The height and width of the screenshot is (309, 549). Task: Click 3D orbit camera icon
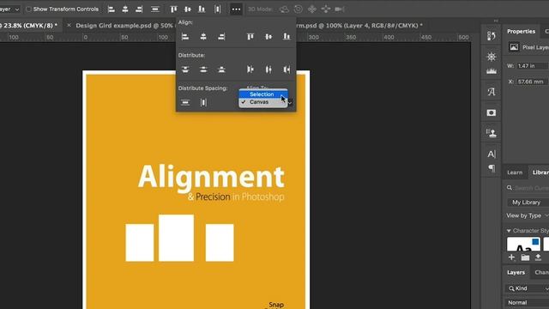284,9
